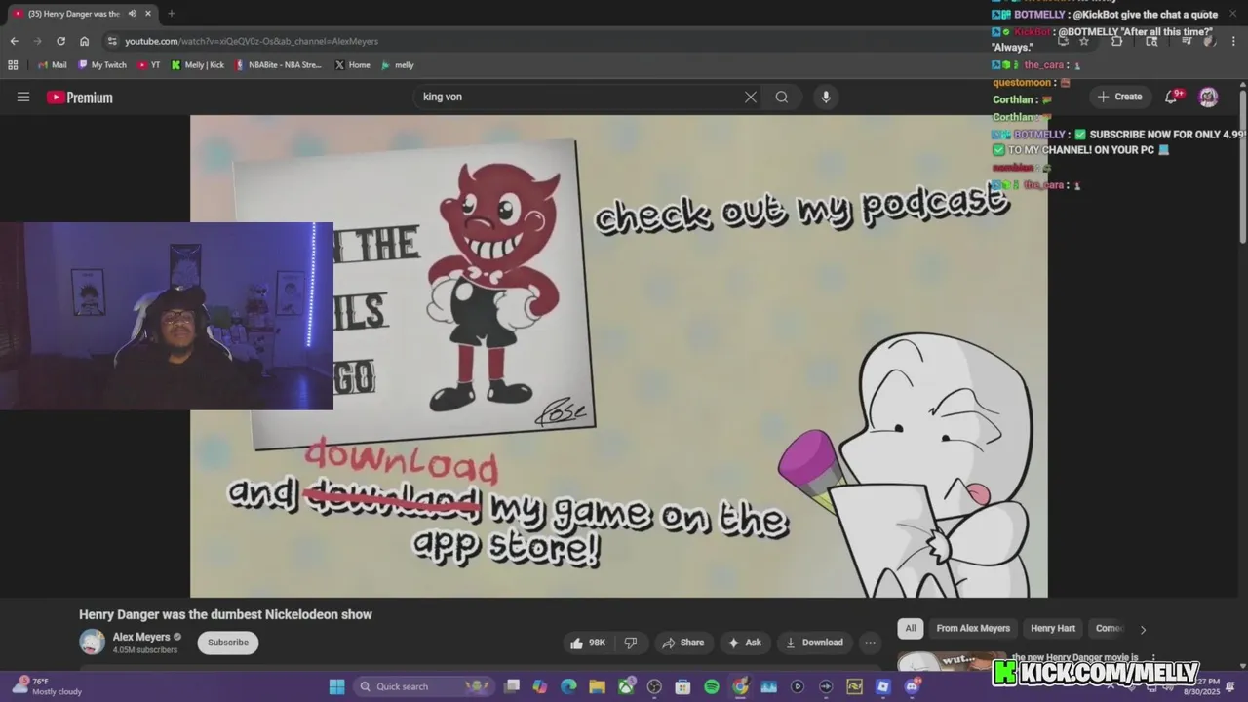Clear the 'king von' search text

tap(751, 97)
